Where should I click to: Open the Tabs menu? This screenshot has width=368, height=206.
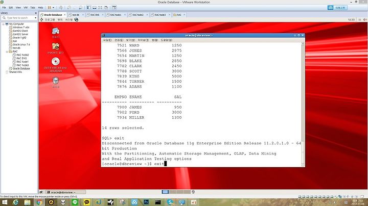pyautogui.click(x=33, y=8)
